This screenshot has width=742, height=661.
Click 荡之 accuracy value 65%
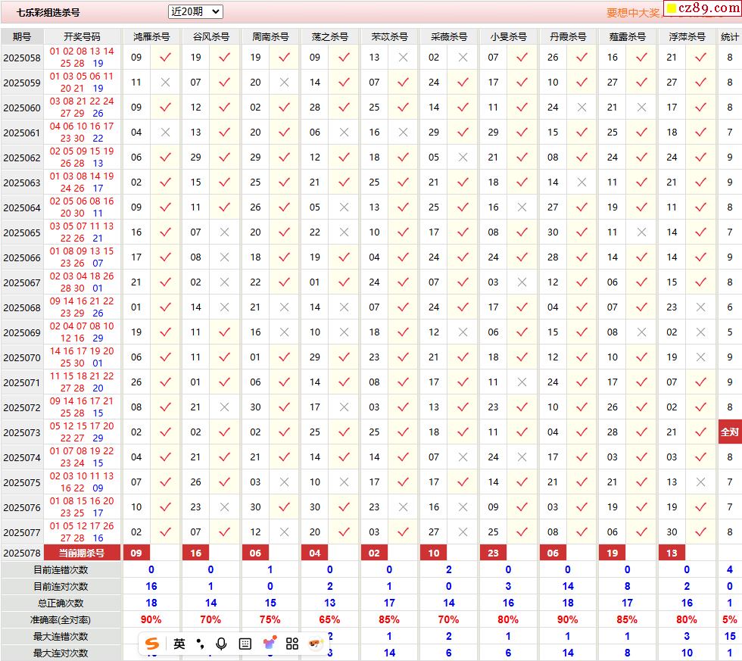click(329, 619)
